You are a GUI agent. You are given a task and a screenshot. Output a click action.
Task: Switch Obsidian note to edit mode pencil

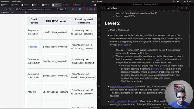coord(178,8)
